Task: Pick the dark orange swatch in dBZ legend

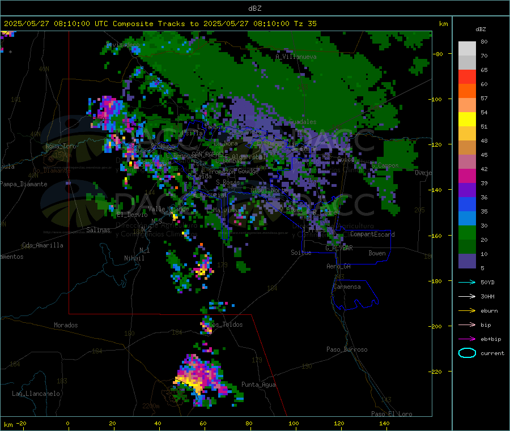Action: point(467,91)
